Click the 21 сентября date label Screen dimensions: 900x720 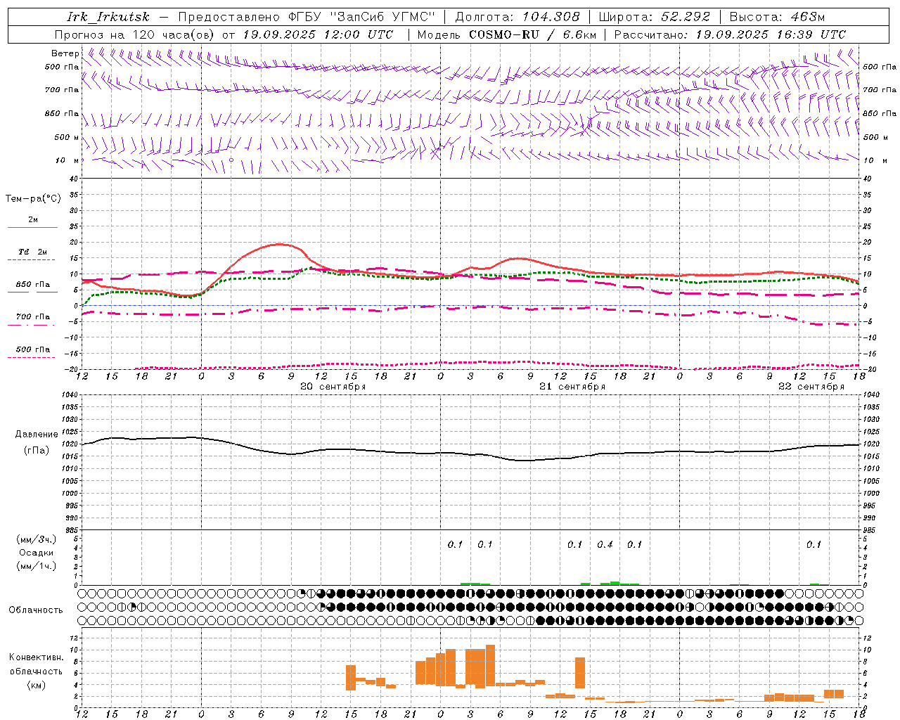click(x=572, y=387)
